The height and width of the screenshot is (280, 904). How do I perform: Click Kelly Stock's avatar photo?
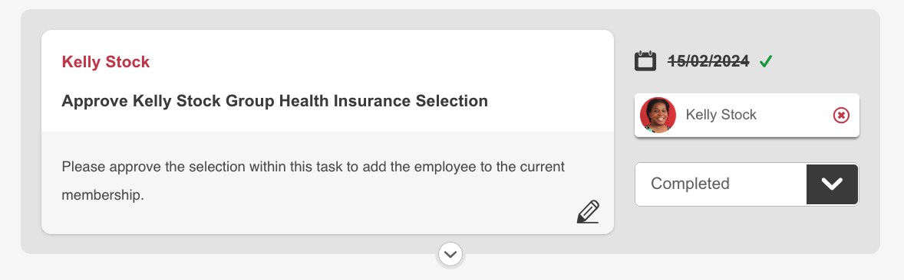tap(658, 115)
